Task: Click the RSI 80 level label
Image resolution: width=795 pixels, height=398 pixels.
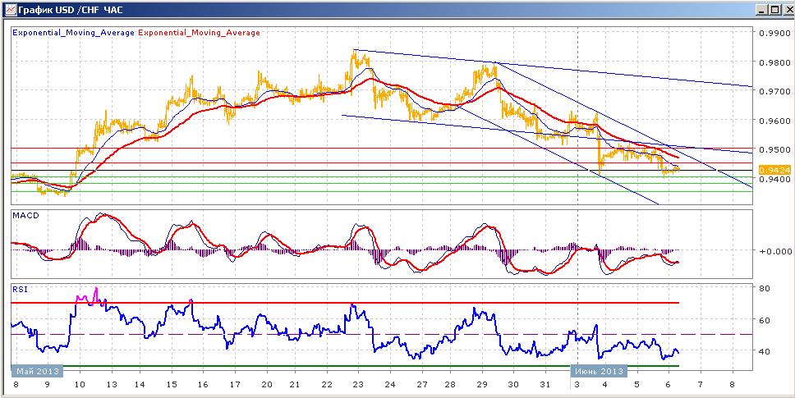Action: [x=765, y=289]
